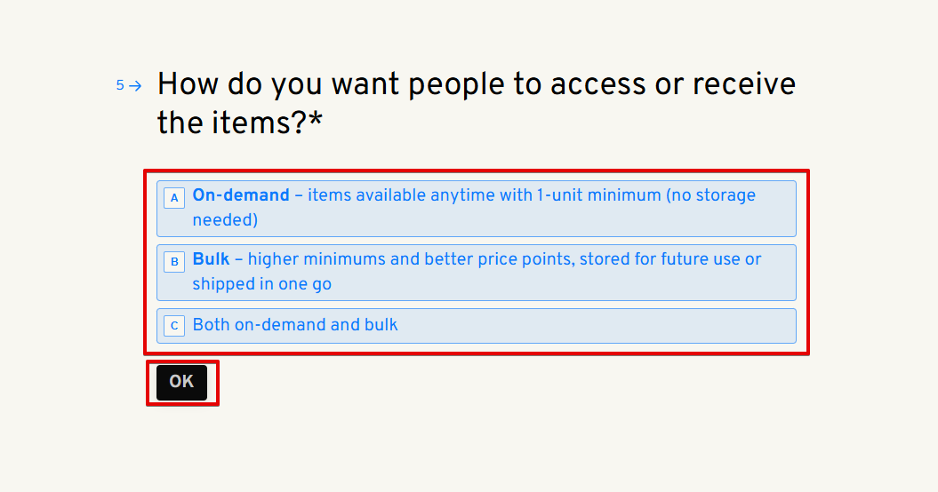Click the letter C key badge
938x492 pixels.
(x=174, y=326)
